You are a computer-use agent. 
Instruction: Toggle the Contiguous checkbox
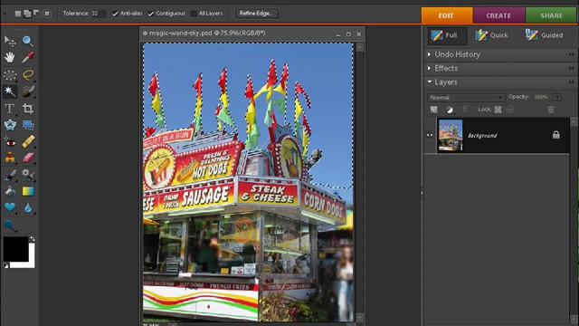(x=151, y=14)
